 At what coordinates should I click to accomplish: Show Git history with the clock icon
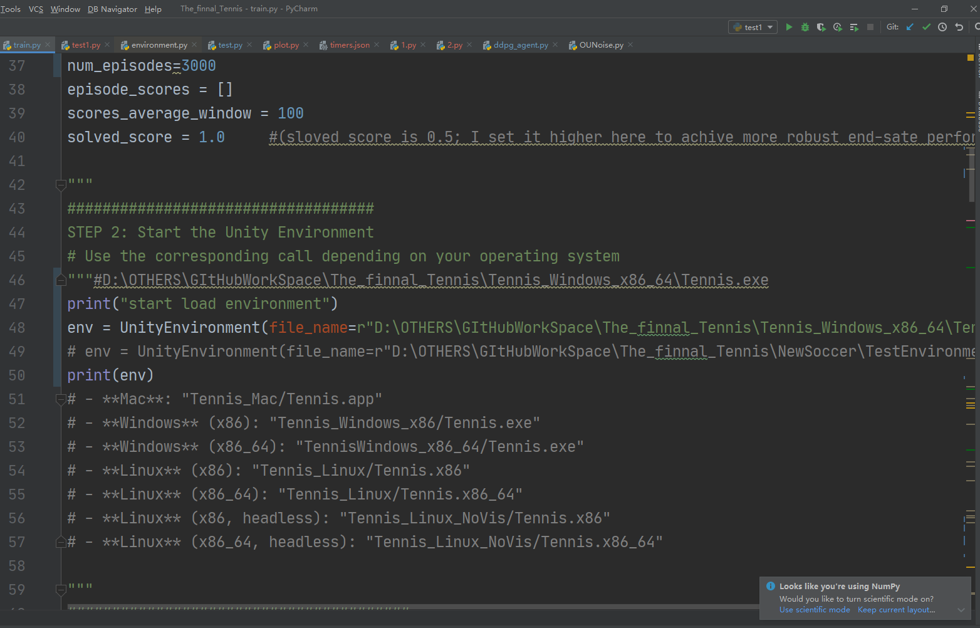coord(942,27)
